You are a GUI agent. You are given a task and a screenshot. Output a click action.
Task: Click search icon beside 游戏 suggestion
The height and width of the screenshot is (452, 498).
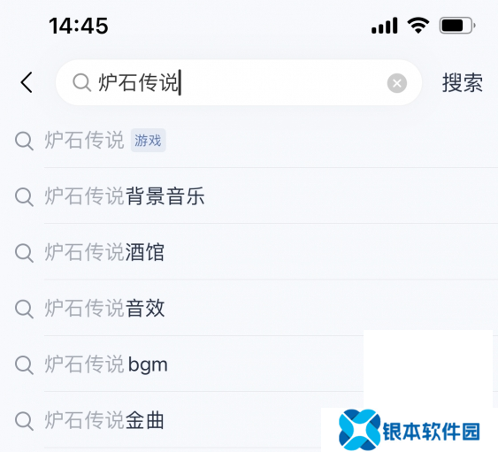[24, 141]
